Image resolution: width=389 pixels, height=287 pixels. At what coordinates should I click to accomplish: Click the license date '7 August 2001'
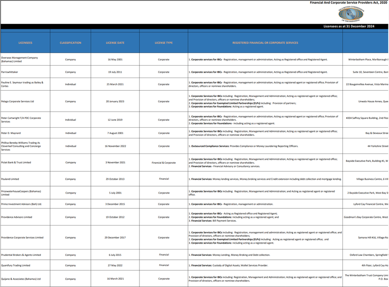[x=115, y=133]
